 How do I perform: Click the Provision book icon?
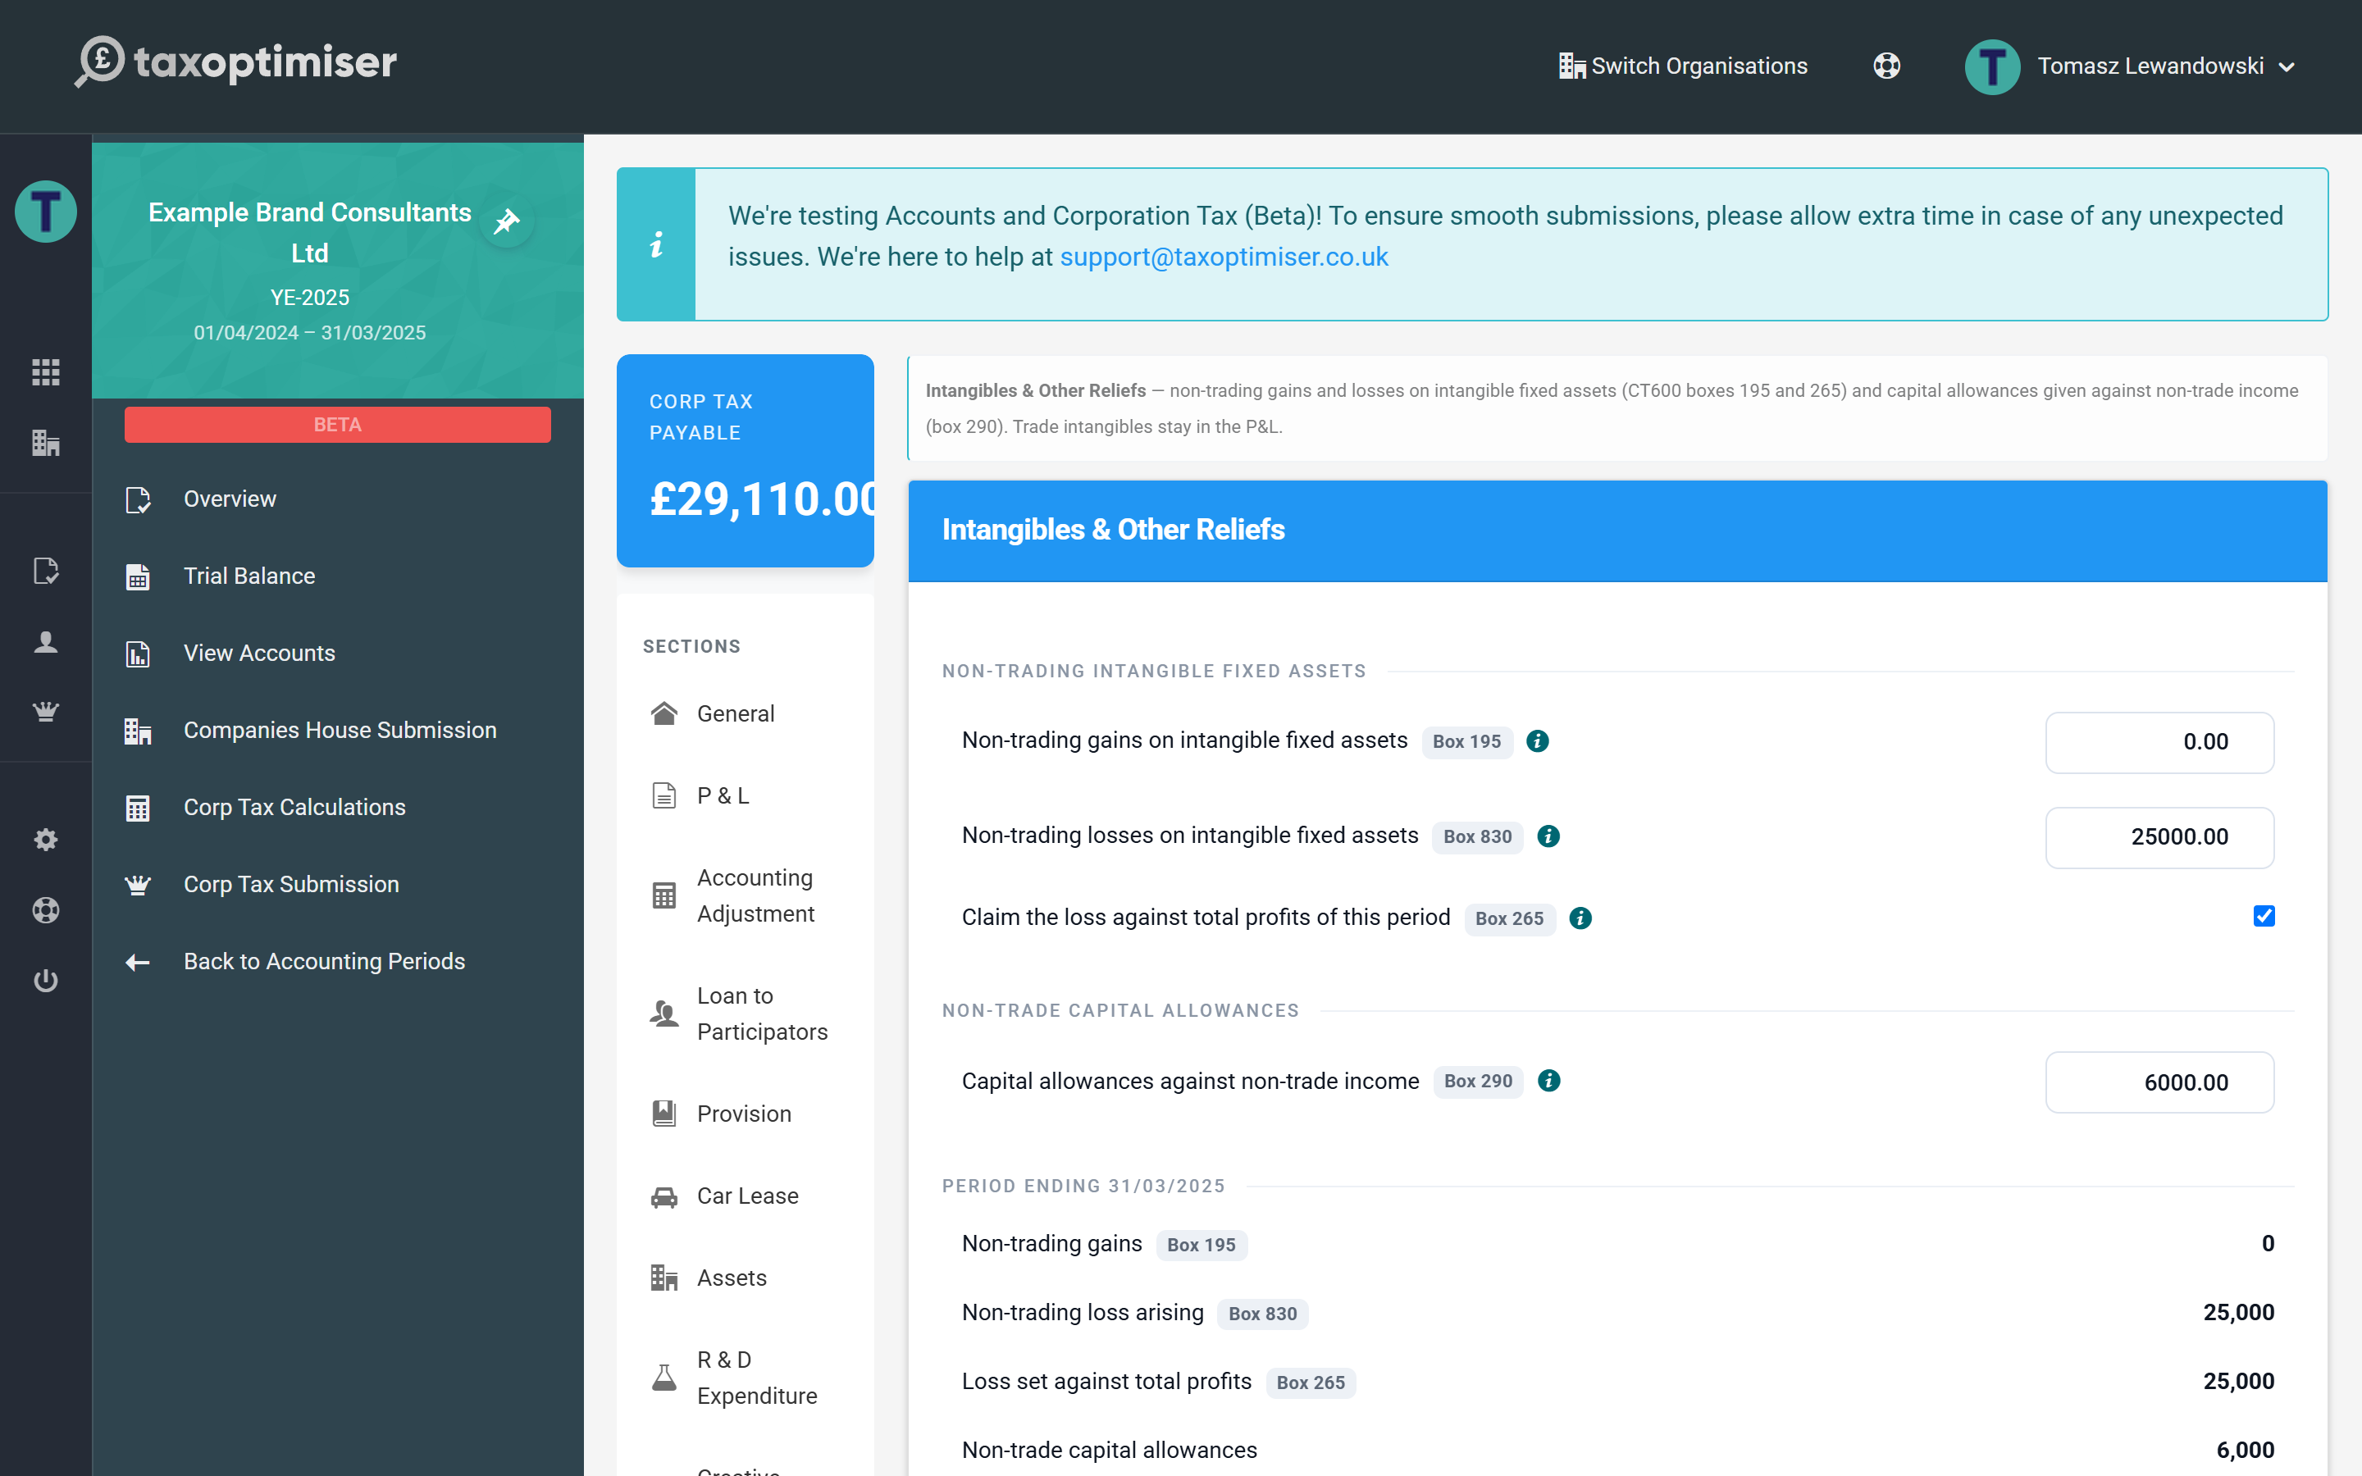[664, 1114]
